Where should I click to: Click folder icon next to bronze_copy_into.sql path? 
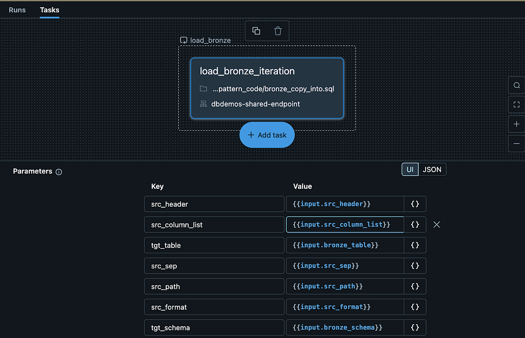[203, 89]
